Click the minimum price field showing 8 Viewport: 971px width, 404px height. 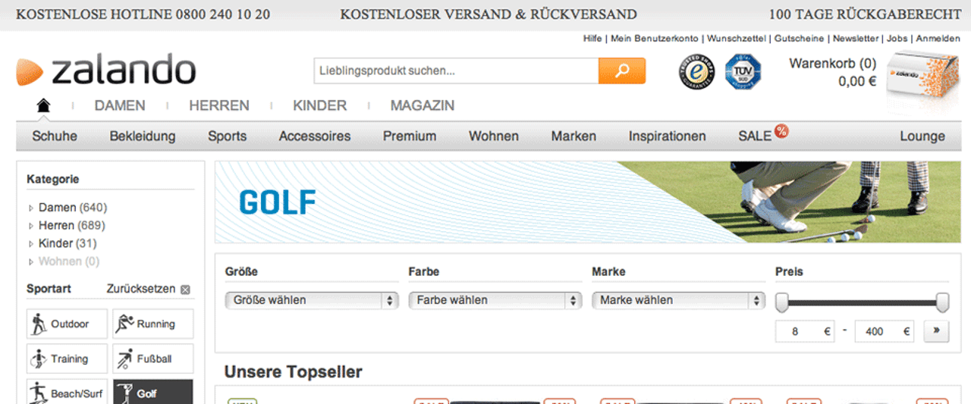(805, 331)
